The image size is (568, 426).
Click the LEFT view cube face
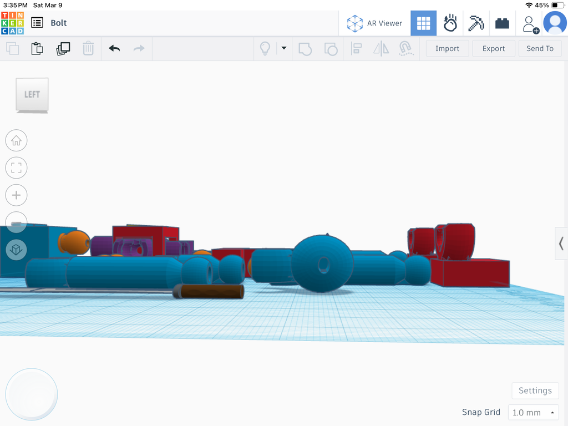click(x=32, y=94)
